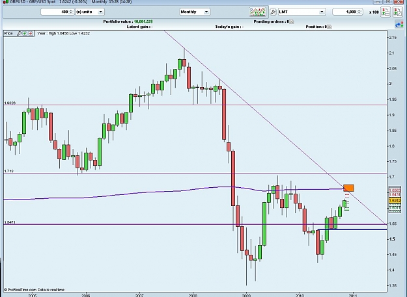
Task: Click the green 1.6011 price tag
Action: 395,208
